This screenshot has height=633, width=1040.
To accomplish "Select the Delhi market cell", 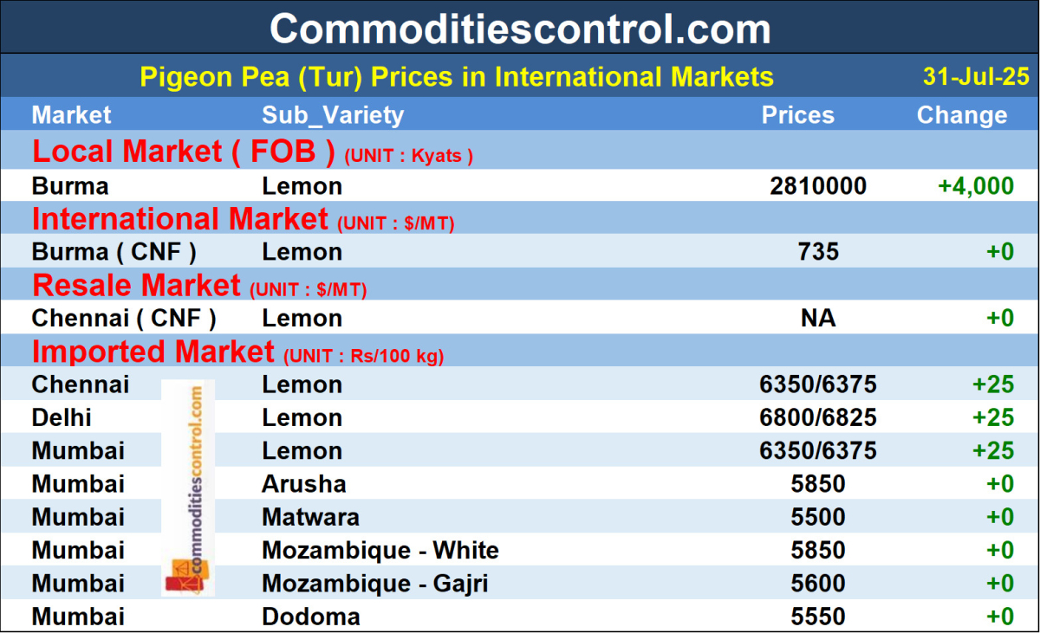I will coord(62,418).
